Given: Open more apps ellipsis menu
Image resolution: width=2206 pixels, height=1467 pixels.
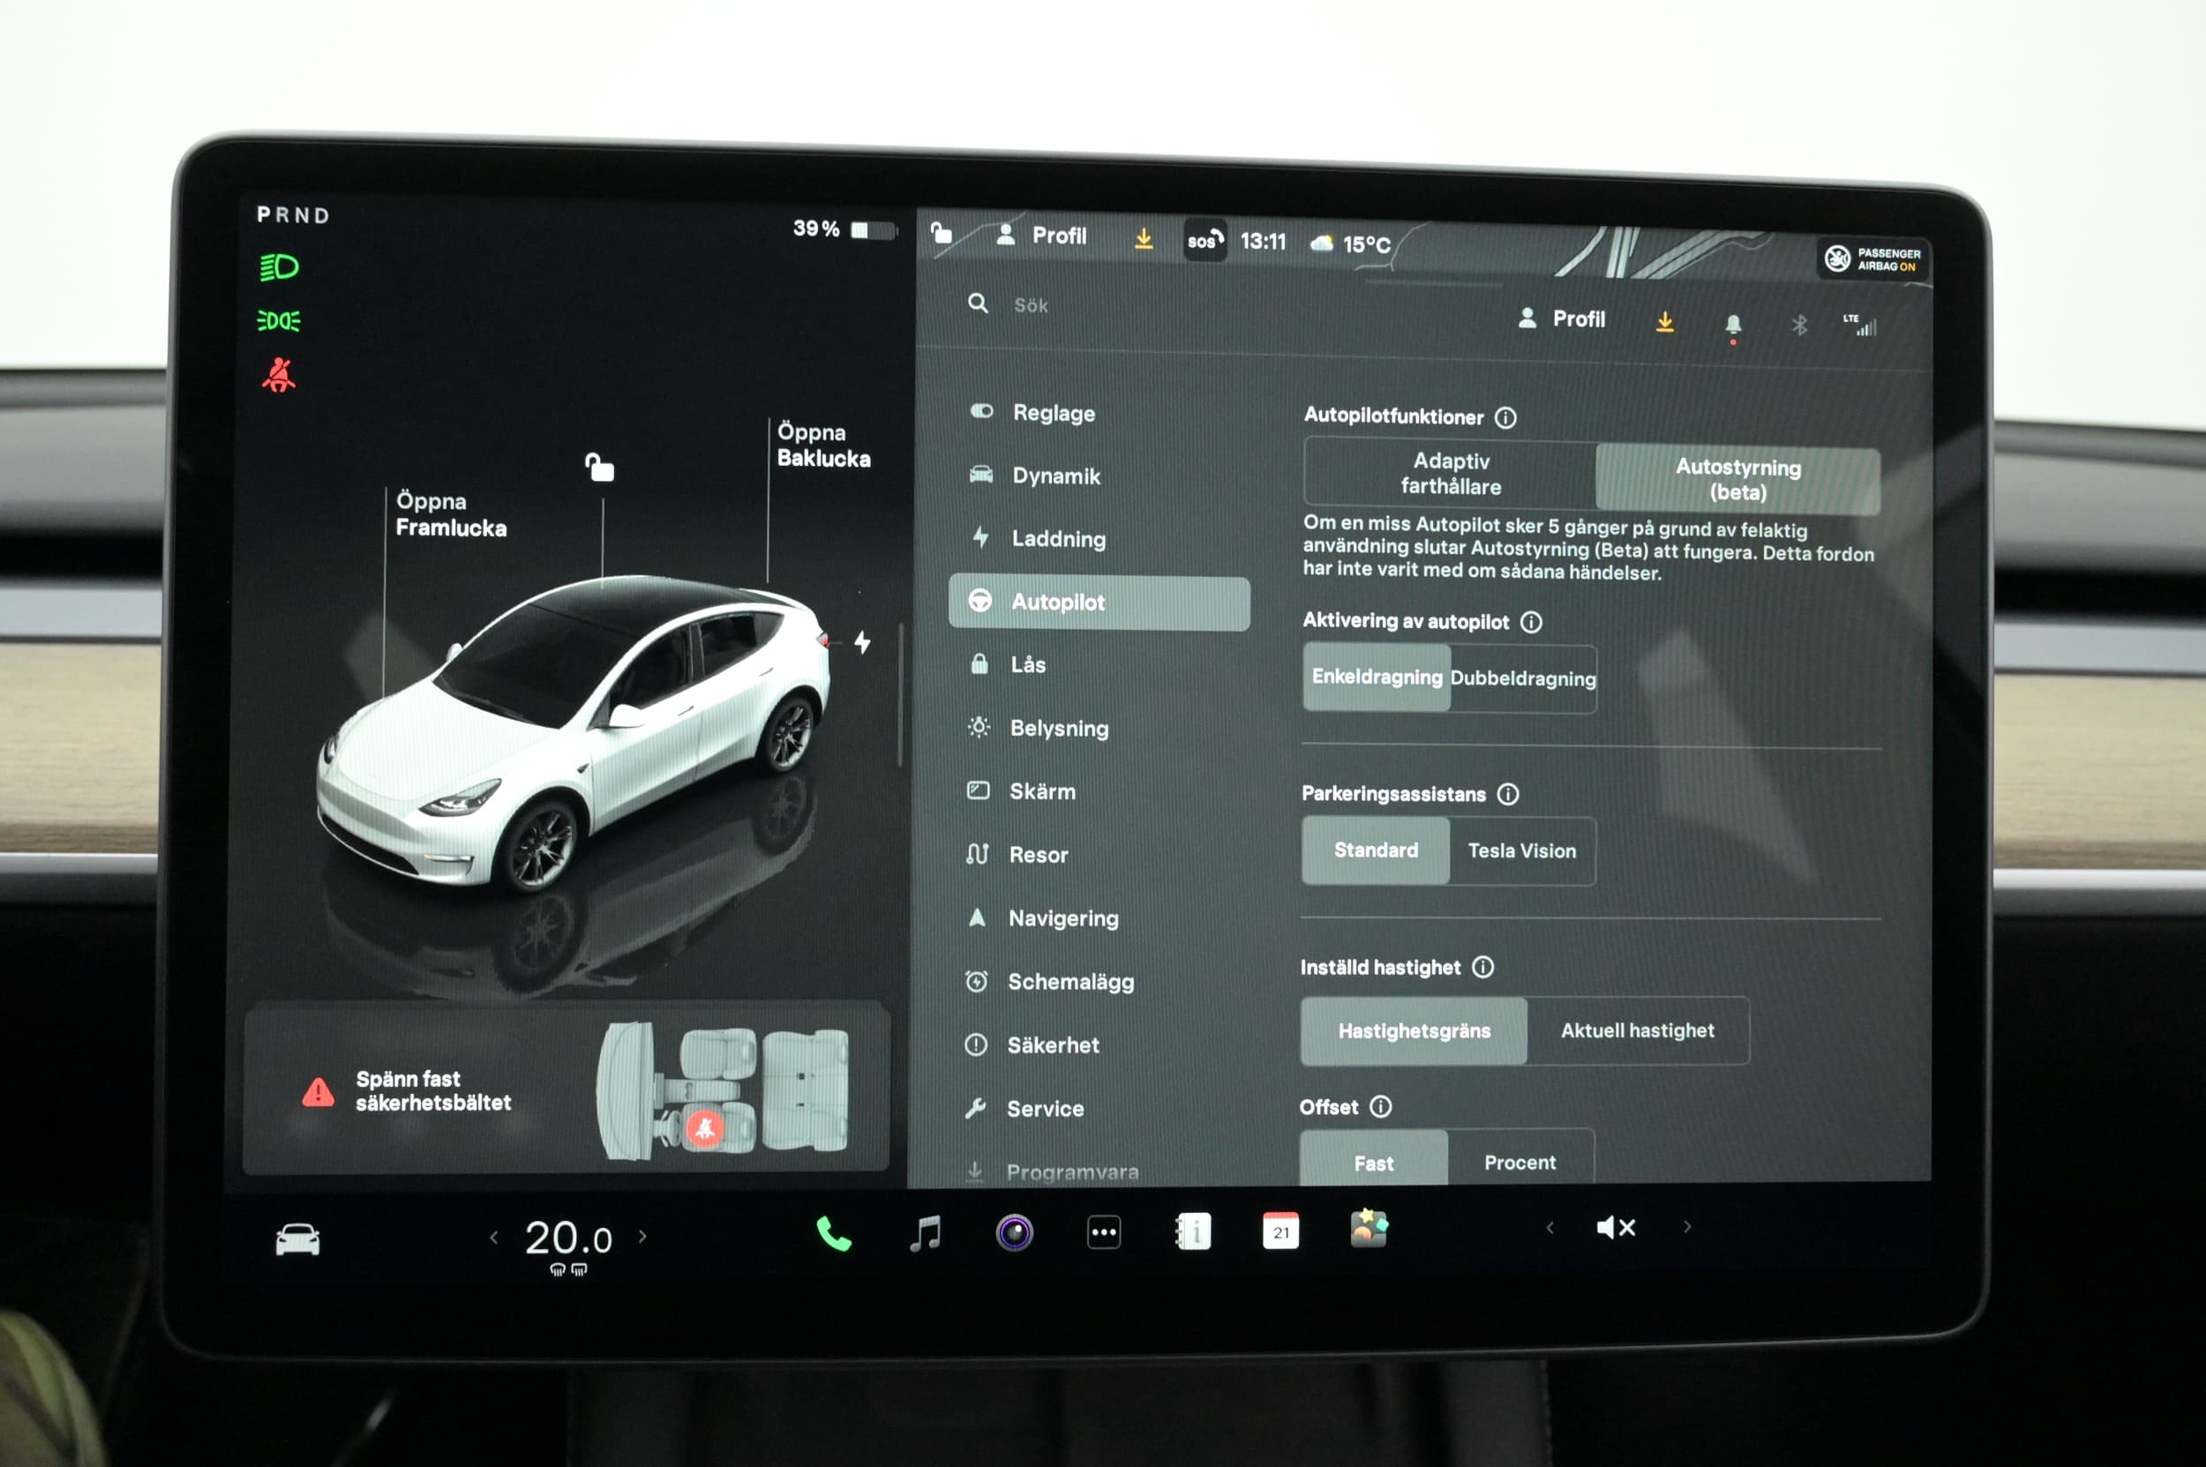Looking at the screenshot, I should pyautogui.click(x=1104, y=1232).
